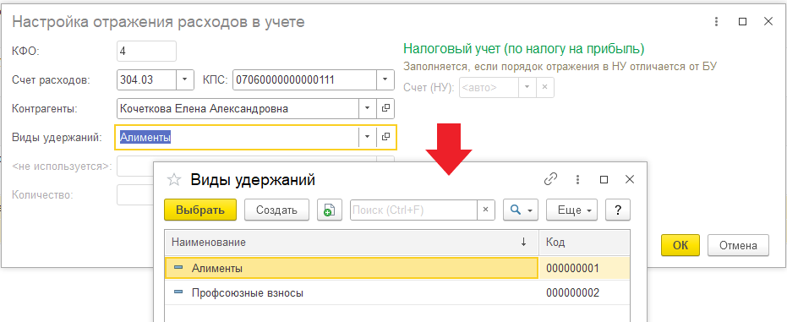
Task: Sort by the 'Наименование' column header
Action: (352, 243)
